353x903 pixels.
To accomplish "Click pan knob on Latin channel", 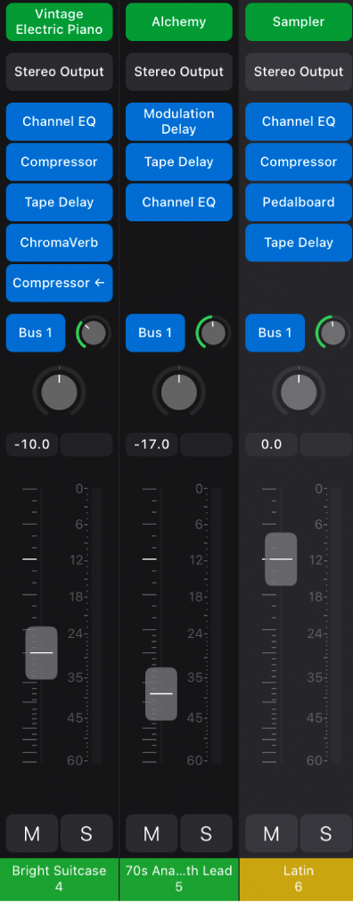I will pyautogui.click(x=299, y=393).
